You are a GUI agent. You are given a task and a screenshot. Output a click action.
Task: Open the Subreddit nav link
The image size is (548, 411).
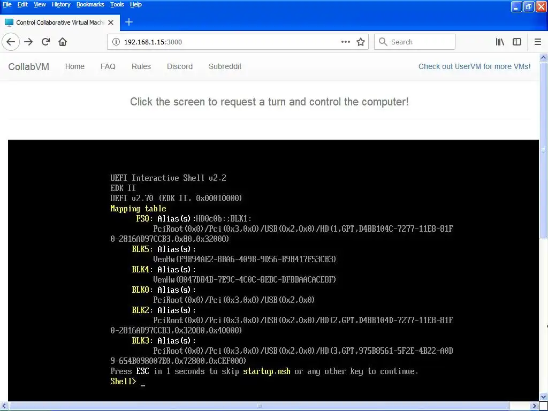coord(225,66)
